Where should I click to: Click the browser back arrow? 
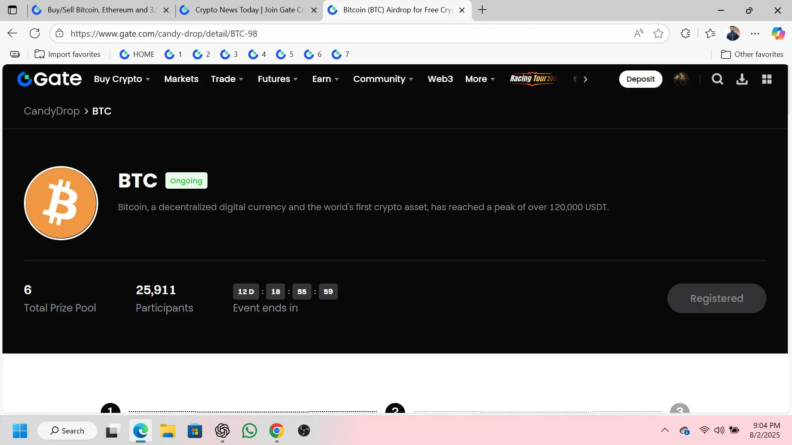[12, 33]
